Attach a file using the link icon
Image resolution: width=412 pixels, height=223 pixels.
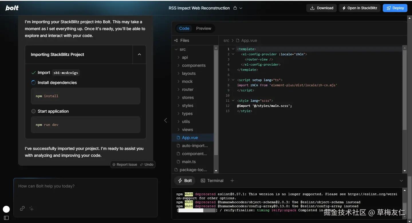click(22, 209)
